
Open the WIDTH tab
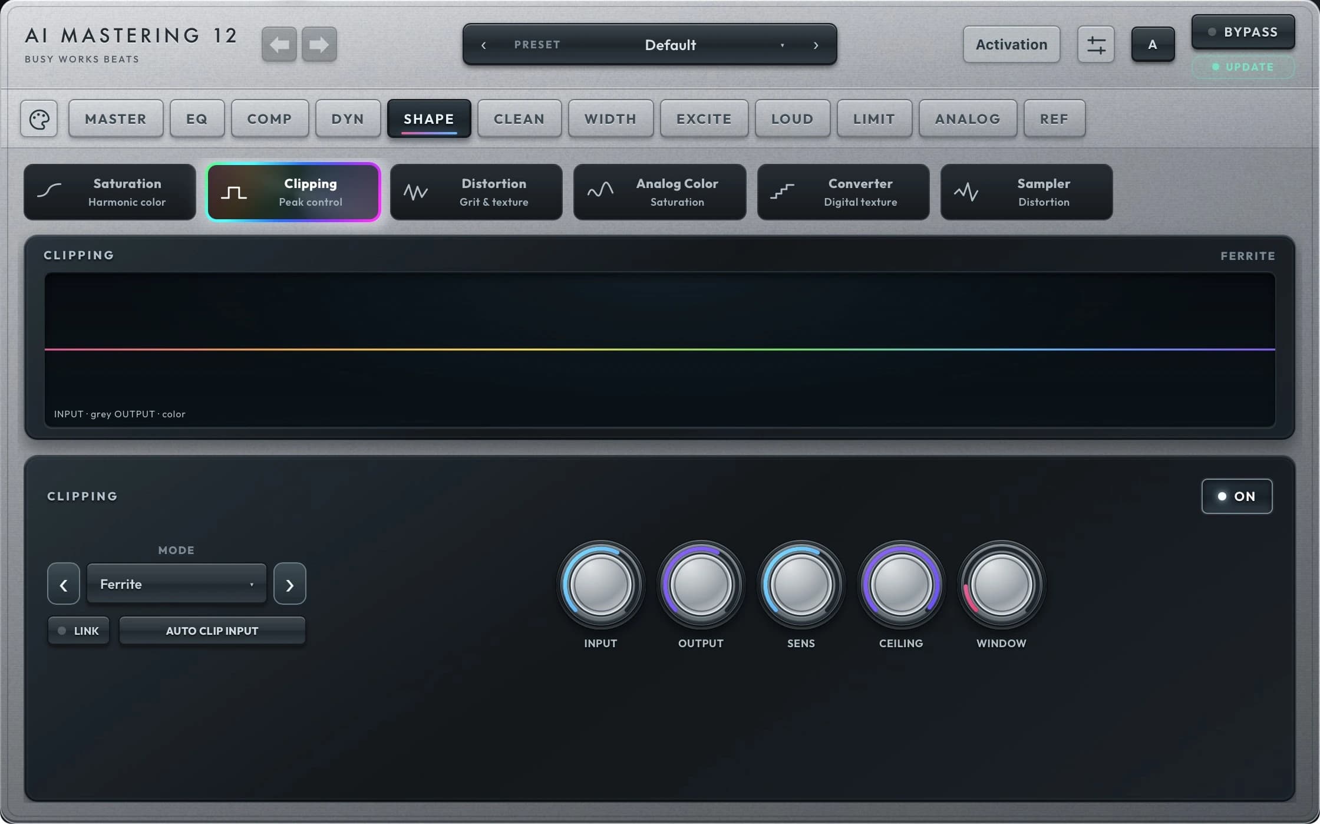[x=610, y=119]
